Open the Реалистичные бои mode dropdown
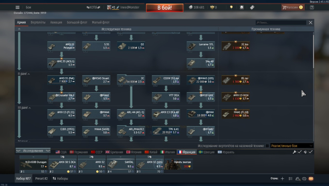Screen dimensions: 329x186 pos(292,146)
